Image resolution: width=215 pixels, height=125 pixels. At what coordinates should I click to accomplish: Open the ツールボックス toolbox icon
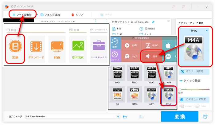(98, 49)
